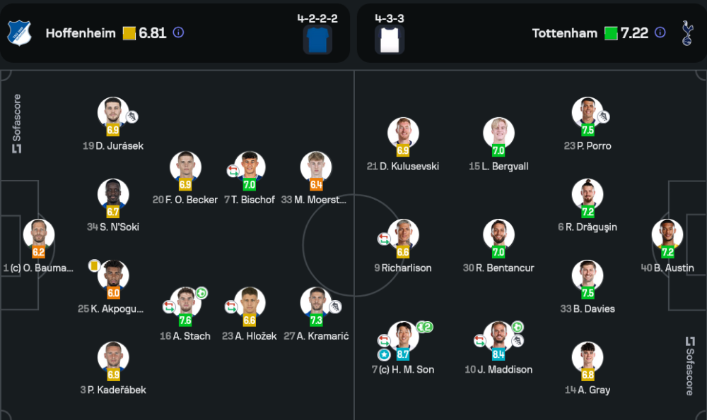Click the substitution icon beside T. Bischof
Screen dimensions: 707x420
(233, 171)
